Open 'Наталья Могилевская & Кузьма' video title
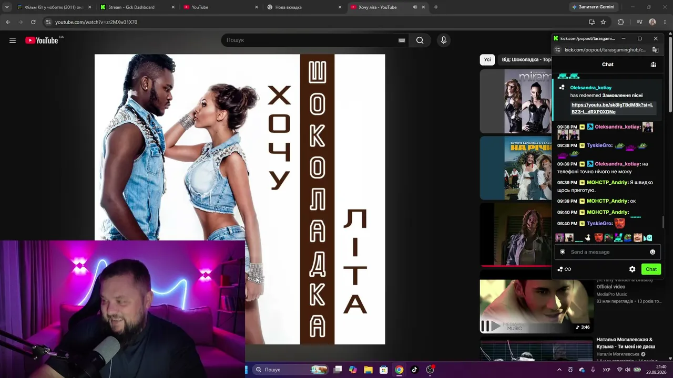The height and width of the screenshot is (378, 673). [x=626, y=343]
